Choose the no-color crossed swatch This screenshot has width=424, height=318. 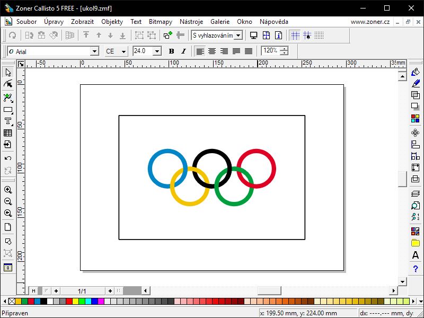click(12, 301)
